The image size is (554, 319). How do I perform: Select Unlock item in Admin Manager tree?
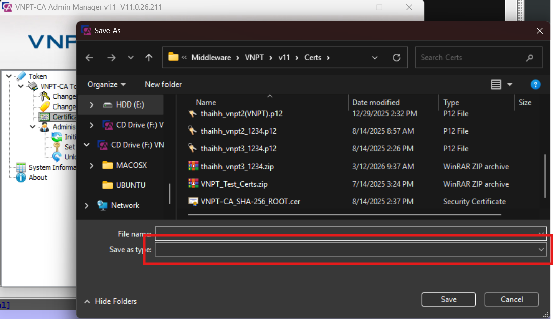[70, 157]
